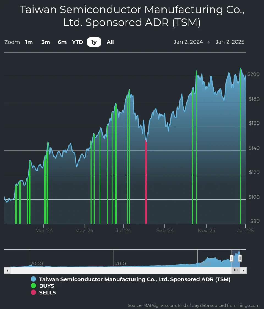Click the $120 y-axis label
This screenshot has height=309, width=264.
254,172
